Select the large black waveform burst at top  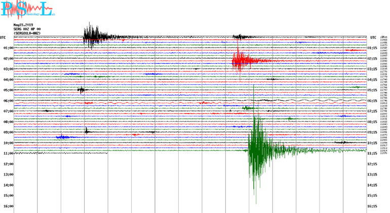pyautogui.click(x=91, y=35)
